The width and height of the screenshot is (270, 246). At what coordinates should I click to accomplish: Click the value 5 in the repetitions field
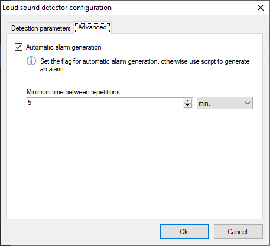pos(30,103)
